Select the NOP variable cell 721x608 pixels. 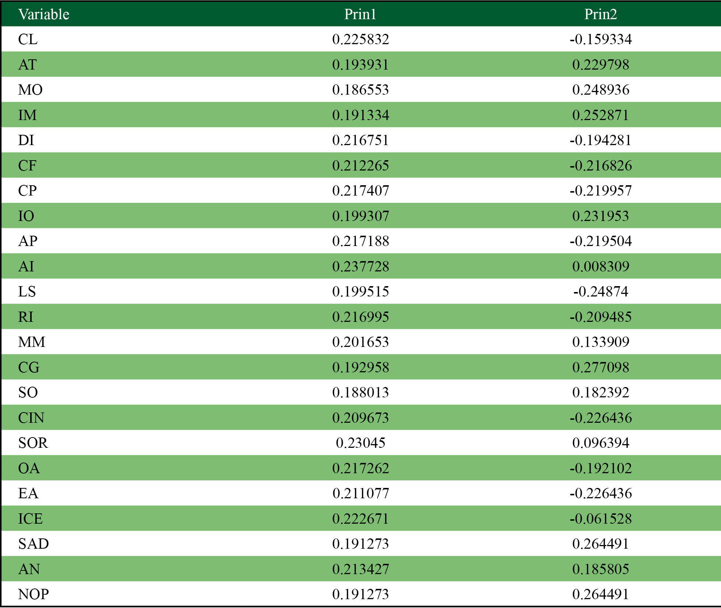34,594
